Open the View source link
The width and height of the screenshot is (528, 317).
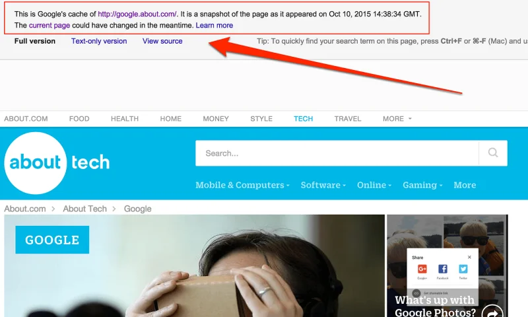pos(162,41)
